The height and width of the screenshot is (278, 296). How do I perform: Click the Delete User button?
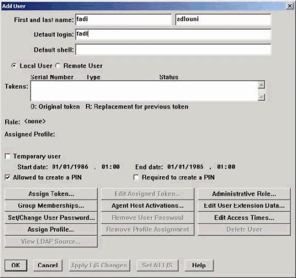click(x=244, y=230)
